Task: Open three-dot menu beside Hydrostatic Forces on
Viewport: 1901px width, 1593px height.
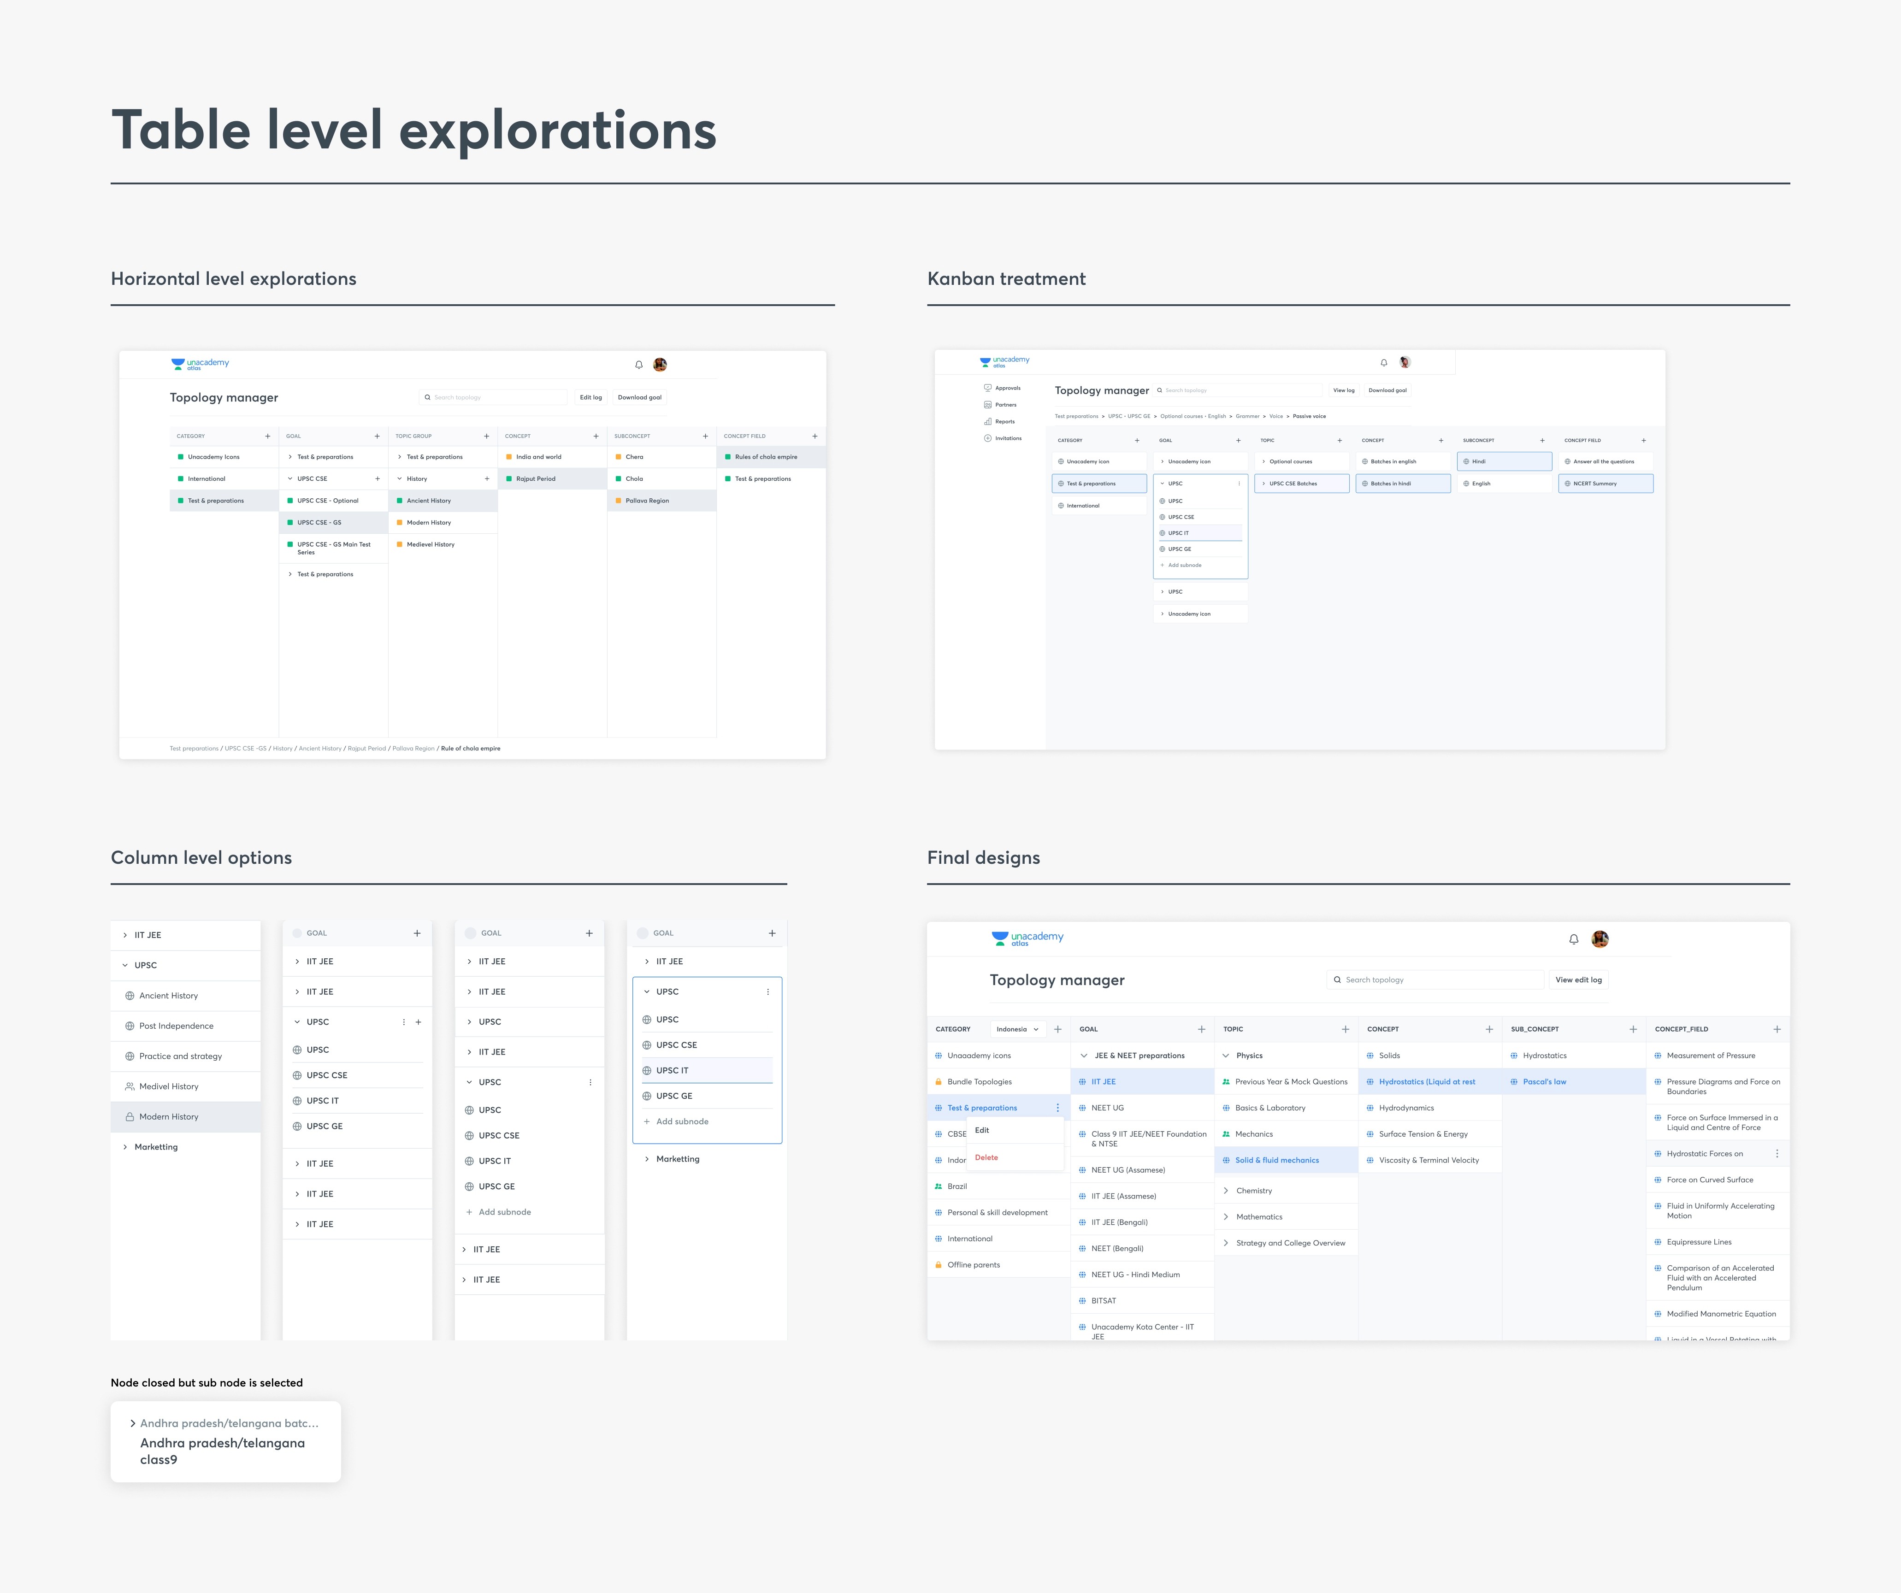Action: click(1777, 1154)
